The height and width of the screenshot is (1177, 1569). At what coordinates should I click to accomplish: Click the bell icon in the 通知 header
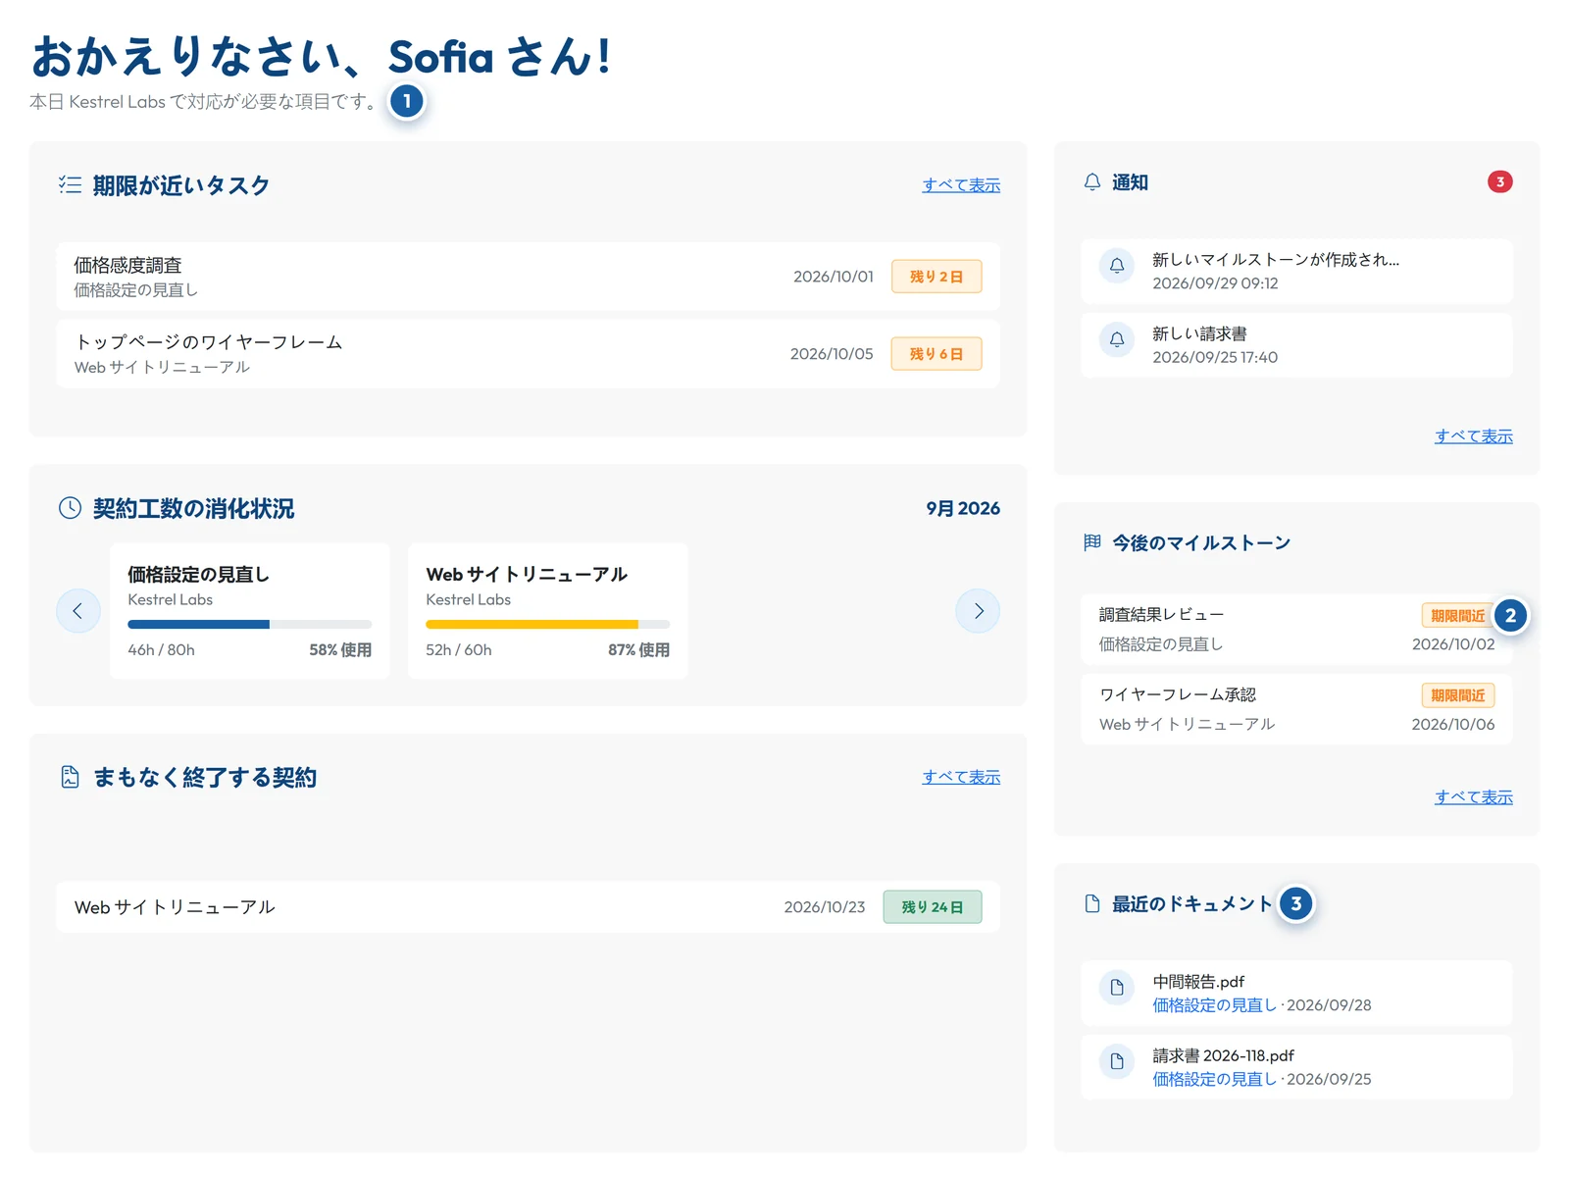tap(1092, 182)
